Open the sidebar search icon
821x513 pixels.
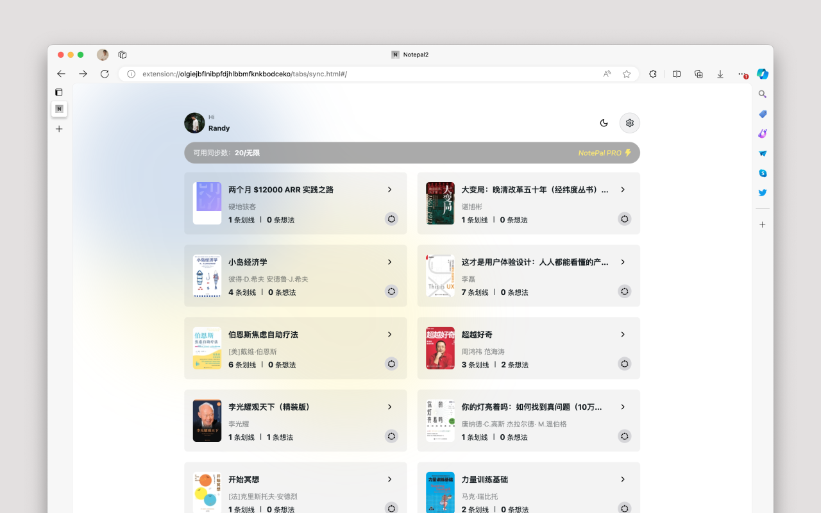click(762, 94)
